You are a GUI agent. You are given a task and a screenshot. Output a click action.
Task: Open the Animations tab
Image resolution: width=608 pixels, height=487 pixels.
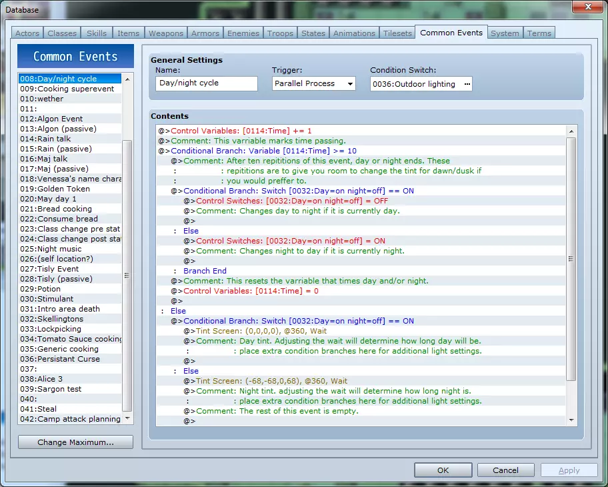click(x=354, y=33)
